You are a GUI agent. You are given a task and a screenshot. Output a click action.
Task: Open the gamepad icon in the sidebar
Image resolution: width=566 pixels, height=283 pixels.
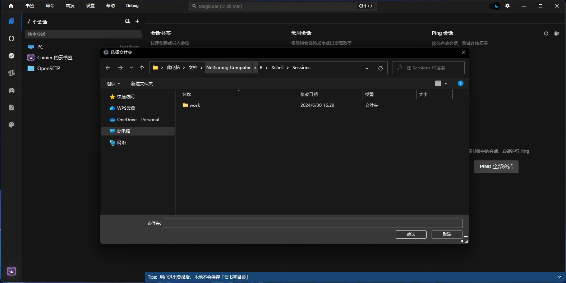click(11, 90)
